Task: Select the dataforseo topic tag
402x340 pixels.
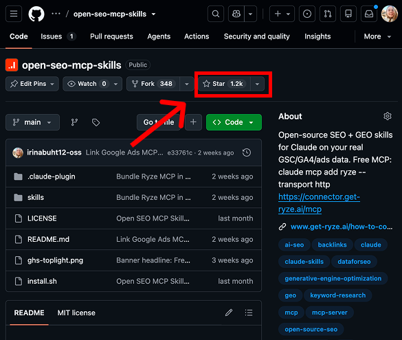Action: [354, 262]
